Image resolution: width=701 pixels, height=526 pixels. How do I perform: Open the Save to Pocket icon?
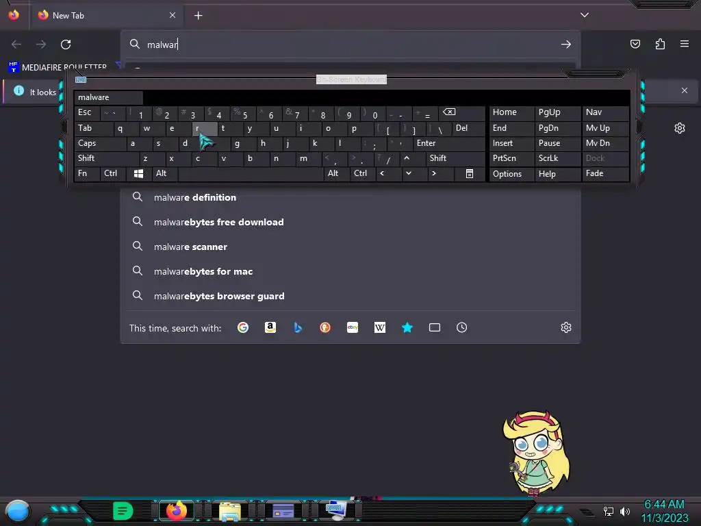point(635,44)
